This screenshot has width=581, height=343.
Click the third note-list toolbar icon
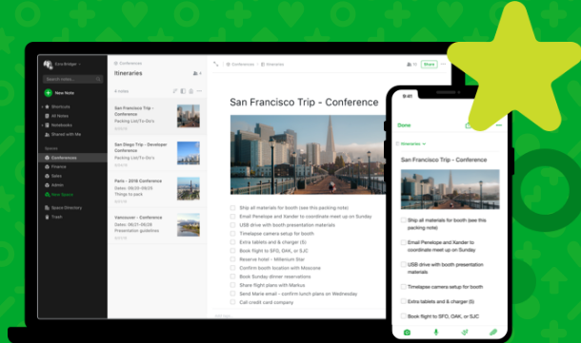[x=191, y=91]
